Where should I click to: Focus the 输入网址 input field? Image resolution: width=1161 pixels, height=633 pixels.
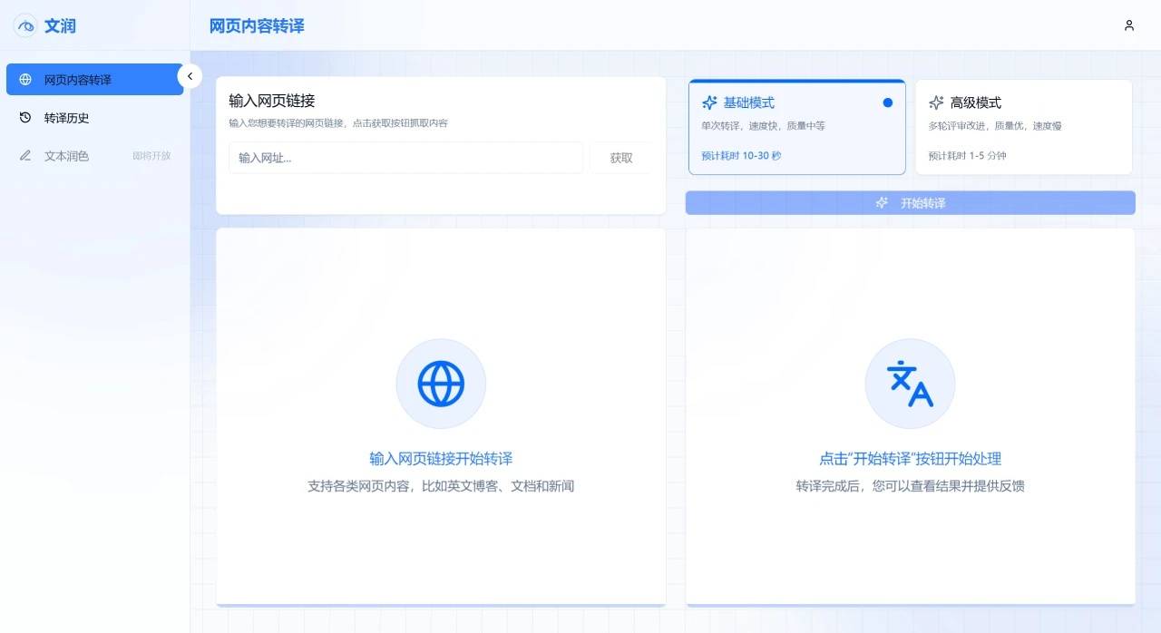pos(405,158)
